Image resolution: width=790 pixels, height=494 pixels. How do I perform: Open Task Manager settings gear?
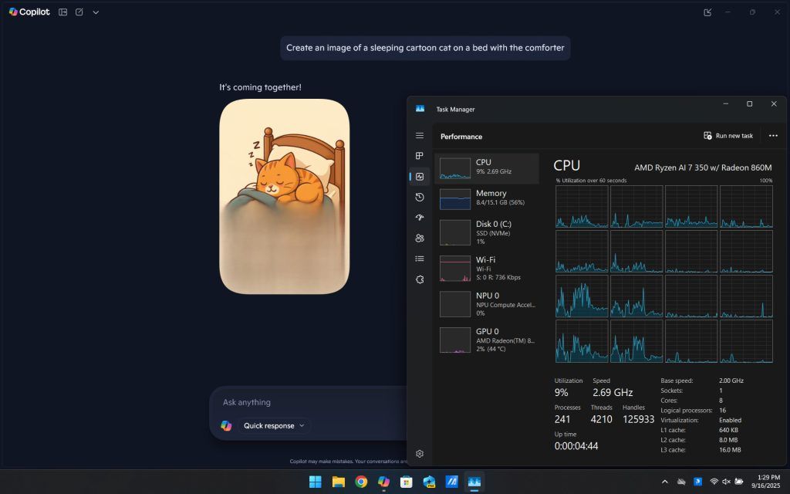[x=420, y=454]
